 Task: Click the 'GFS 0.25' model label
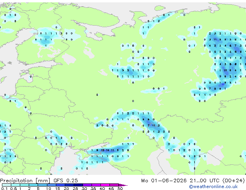pyautogui.click(x=66, y=181)
